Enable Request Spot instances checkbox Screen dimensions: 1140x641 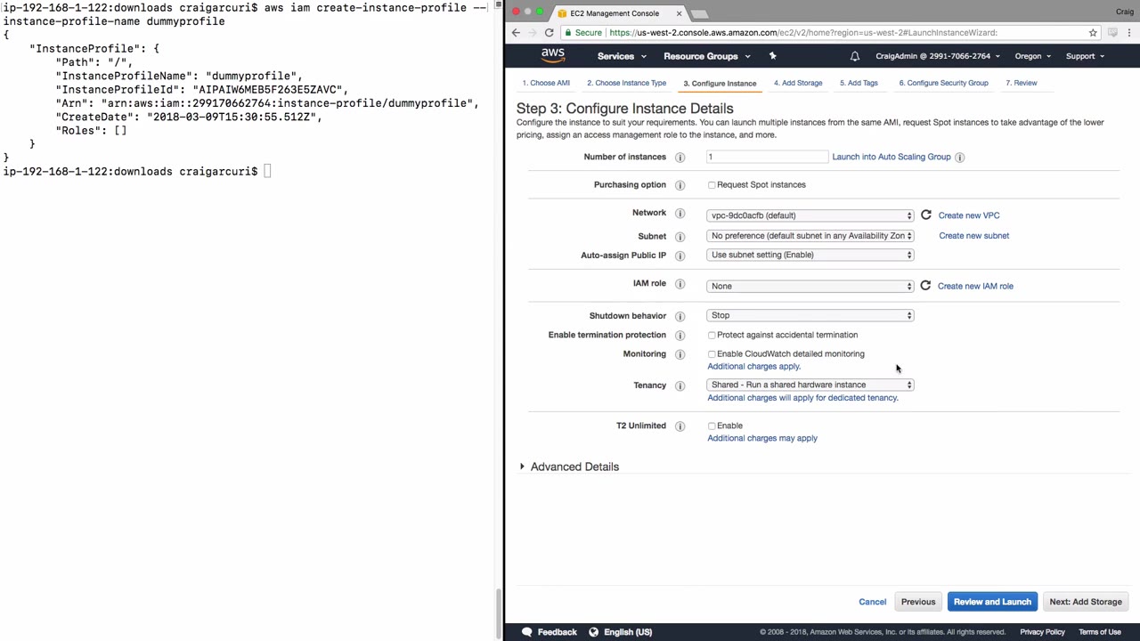tap(712, 185)
